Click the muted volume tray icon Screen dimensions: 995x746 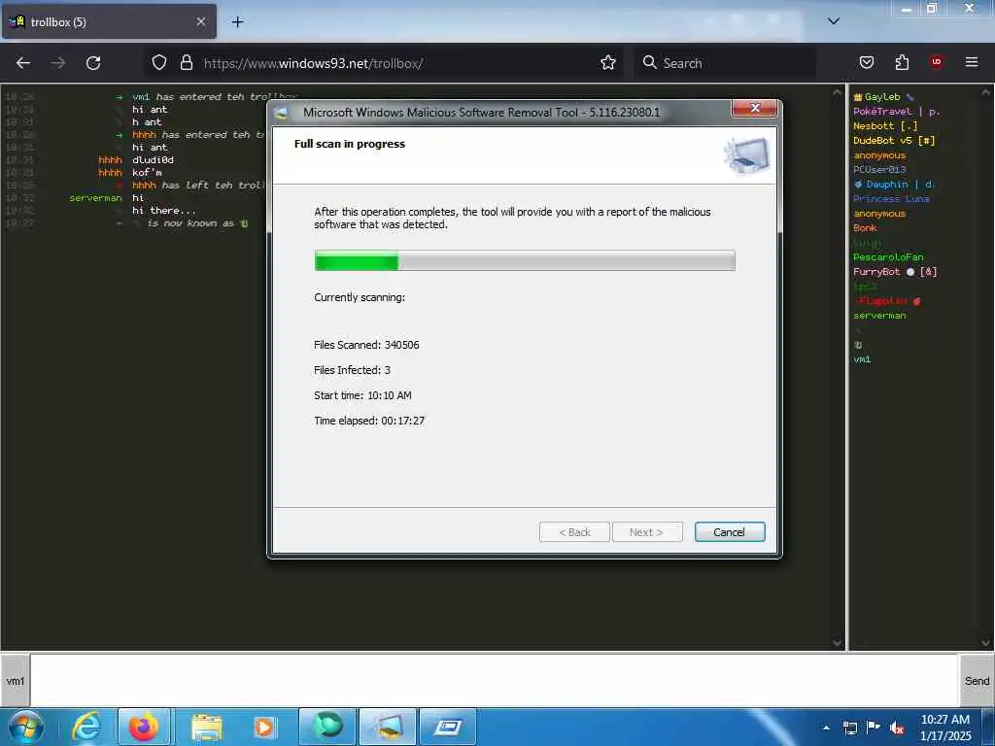tap(897, 728)
